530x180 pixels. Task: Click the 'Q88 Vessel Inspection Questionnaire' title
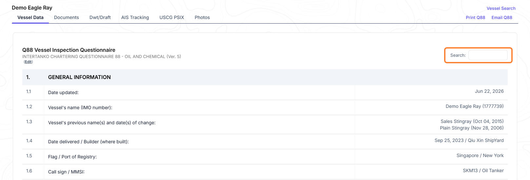(x=69, y=50)
